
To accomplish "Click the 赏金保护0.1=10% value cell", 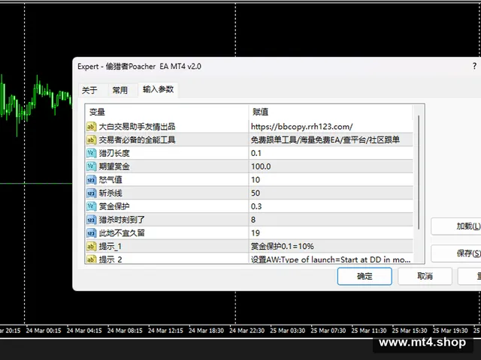I will [x=331, y=247].
